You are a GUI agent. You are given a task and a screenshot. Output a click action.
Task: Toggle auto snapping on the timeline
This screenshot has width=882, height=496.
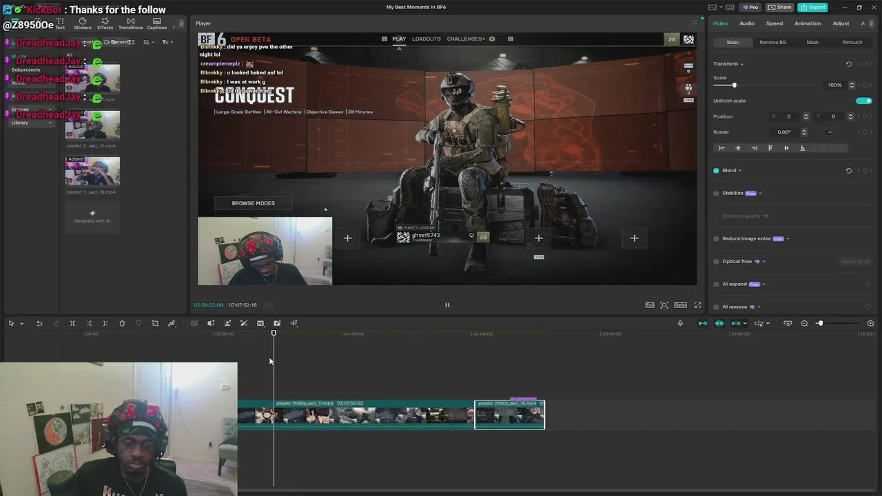pos(719,323)
